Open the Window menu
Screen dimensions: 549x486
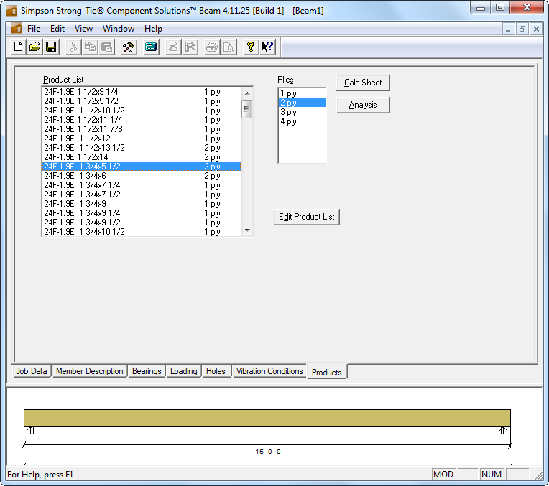click(119, 29)
